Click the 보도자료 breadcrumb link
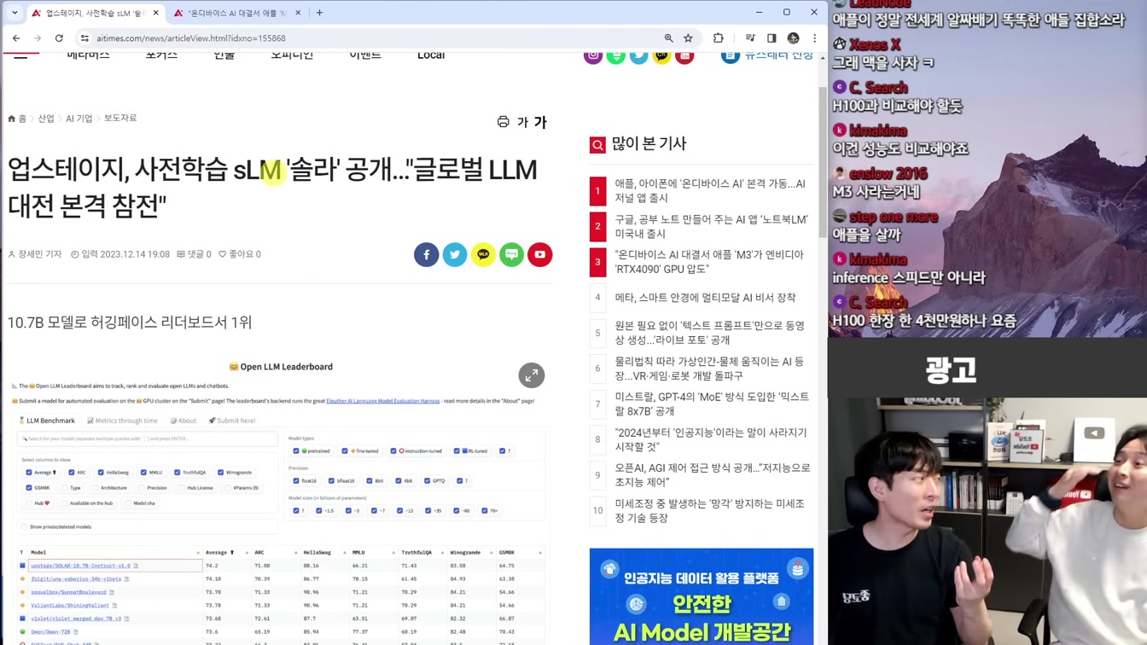This screenshot has height=645, width=1147. (120, 119)
